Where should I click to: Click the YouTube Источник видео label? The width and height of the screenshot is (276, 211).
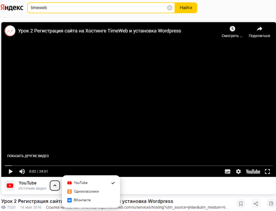32,186
